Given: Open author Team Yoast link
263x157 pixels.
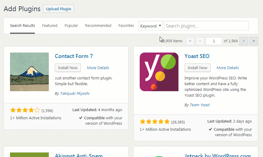Looking at the screenshot, I should click(200, 105).
